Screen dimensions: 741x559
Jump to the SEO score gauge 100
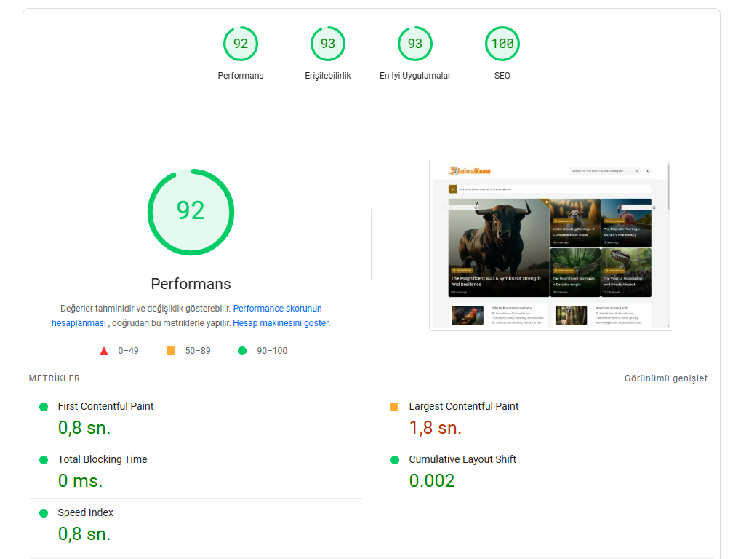(502, 44)
